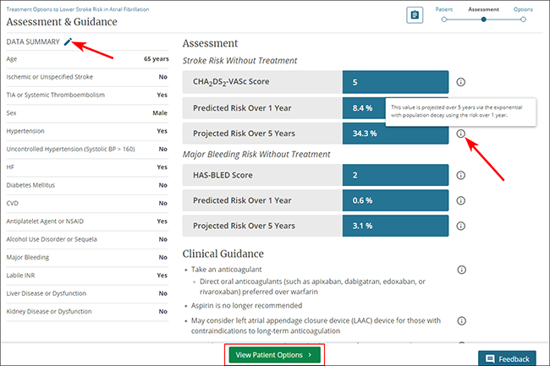Click the 'TIA or Systemic Thromboembolism' row

(87, 95)
